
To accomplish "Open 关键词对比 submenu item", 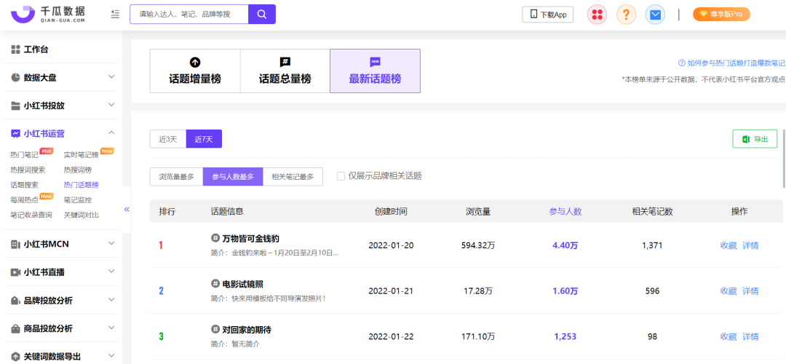I will point(82,215).
